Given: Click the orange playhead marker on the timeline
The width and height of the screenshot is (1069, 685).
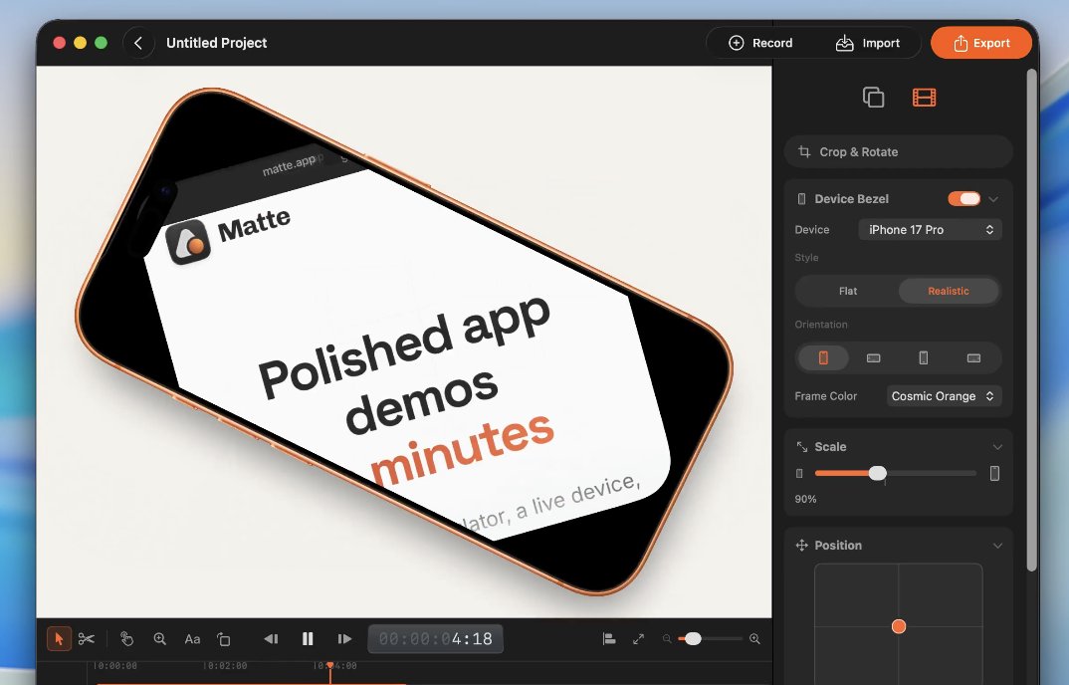Looking at the screenshot, I should point(330,665).
